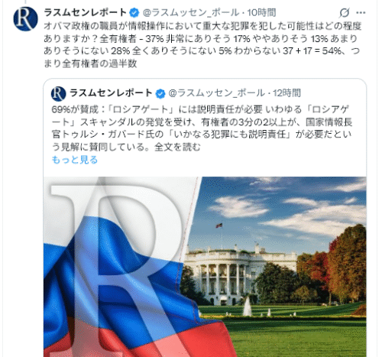Viewport: 382px width, 357px height.
Task: Click the quoted post card's header area
Action: (176, 93)
